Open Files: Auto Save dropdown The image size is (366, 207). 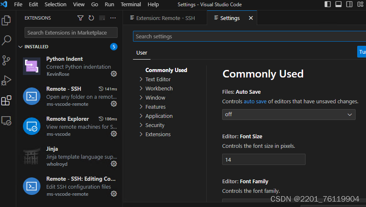pyautogui.click(x=289, y=115)
